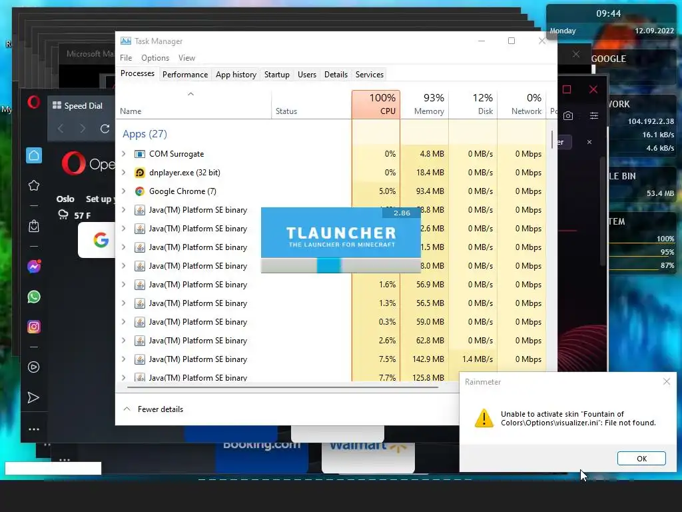The image size is (682, 512).
Task: Collapse Task Manager with Fewer details
Action: click(153, 409)
